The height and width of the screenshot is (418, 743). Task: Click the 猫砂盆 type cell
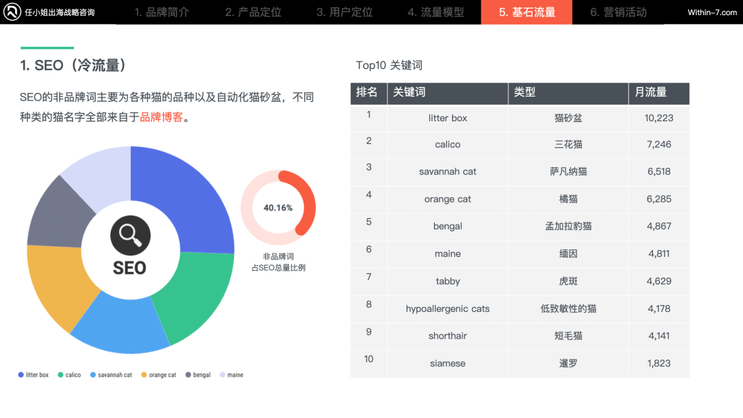[568, 118]
